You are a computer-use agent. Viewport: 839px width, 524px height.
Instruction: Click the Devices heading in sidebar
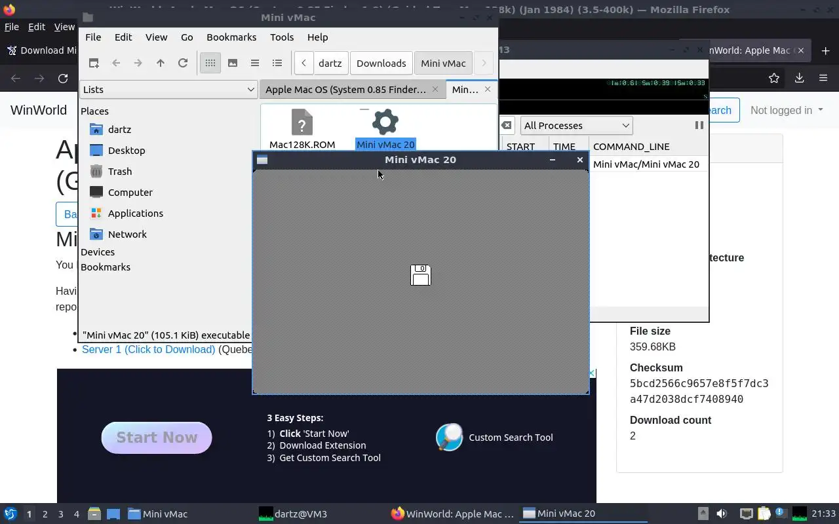(98, 252)
